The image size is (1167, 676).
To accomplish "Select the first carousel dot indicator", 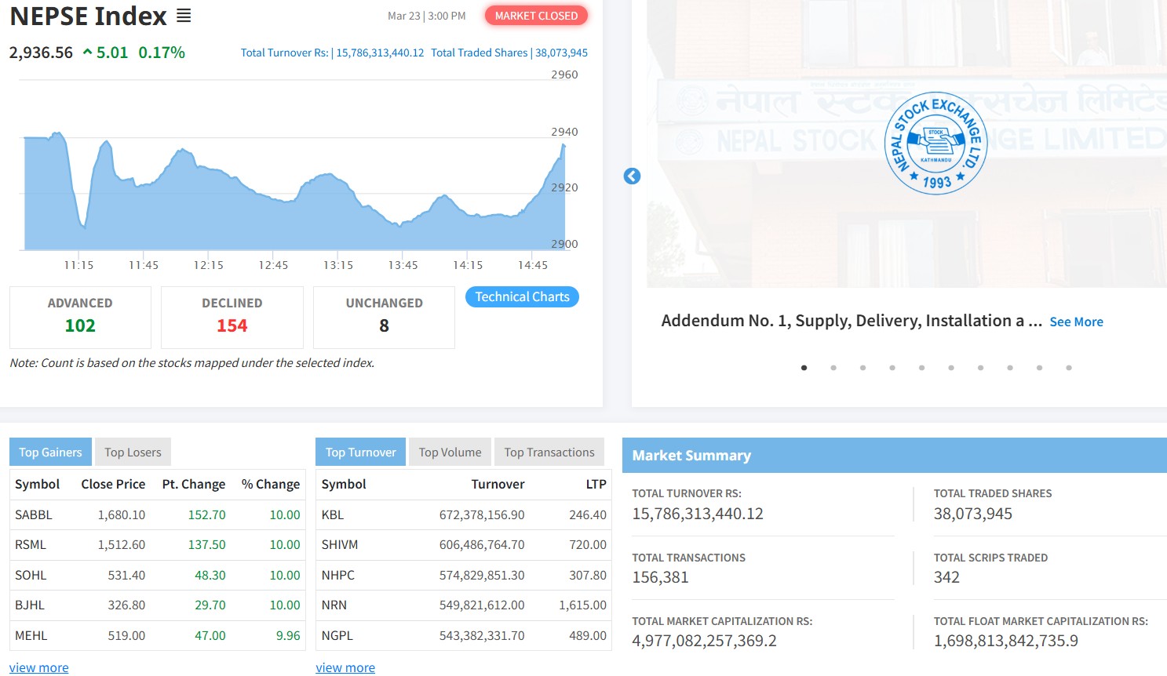I will click(804, 368).
